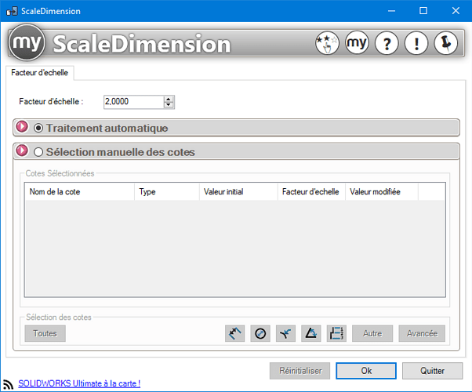
Task: Select triangle chamfer dimension icon
Action: (311, 333)
